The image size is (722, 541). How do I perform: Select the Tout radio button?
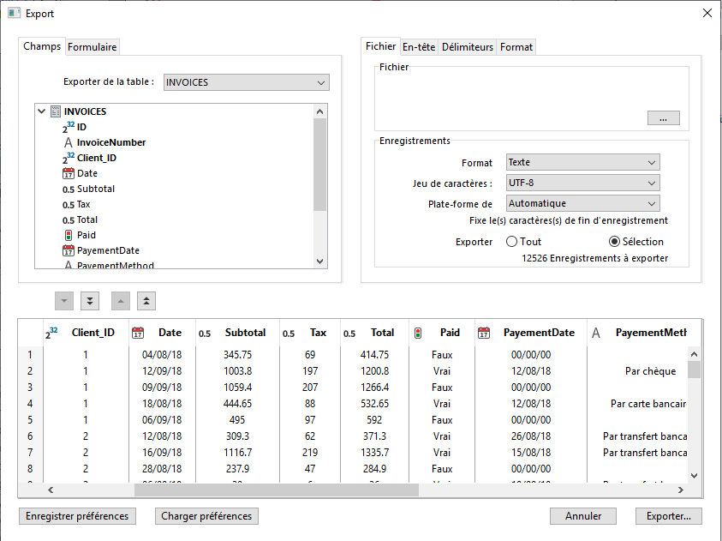pyautogui.click(x=512, y=242)
